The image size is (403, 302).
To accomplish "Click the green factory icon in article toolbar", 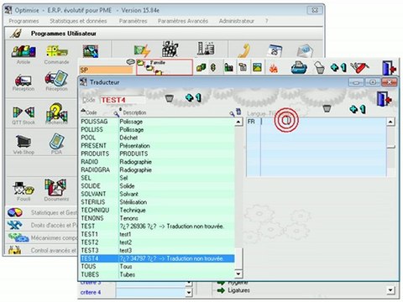I will [x=229, y=67].
